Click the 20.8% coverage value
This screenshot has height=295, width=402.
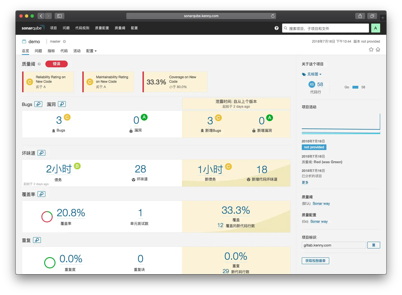pyautogui.click(x=71, y=213)
